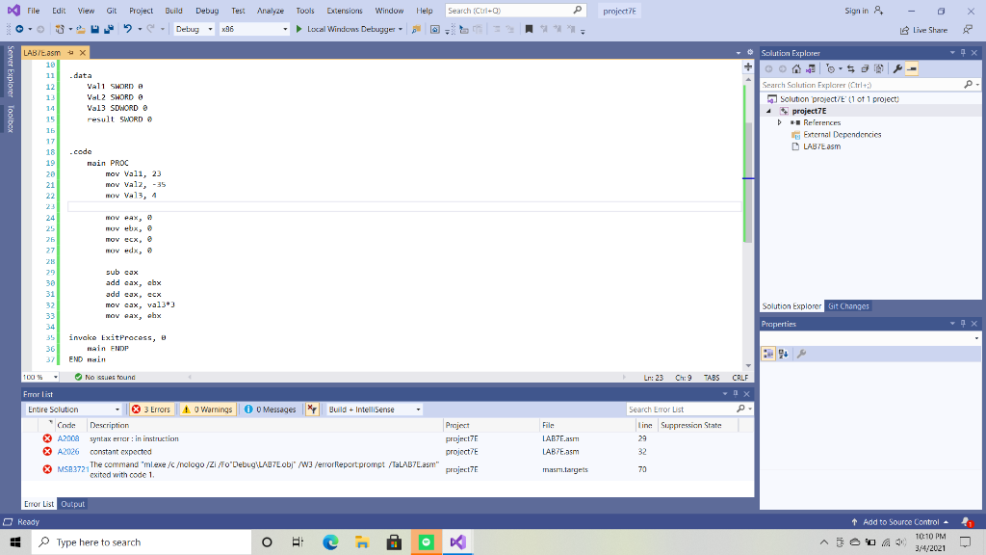Open Properties wrench in Solution Explorer toolbar
986x555 pixels.
point(897,68)
